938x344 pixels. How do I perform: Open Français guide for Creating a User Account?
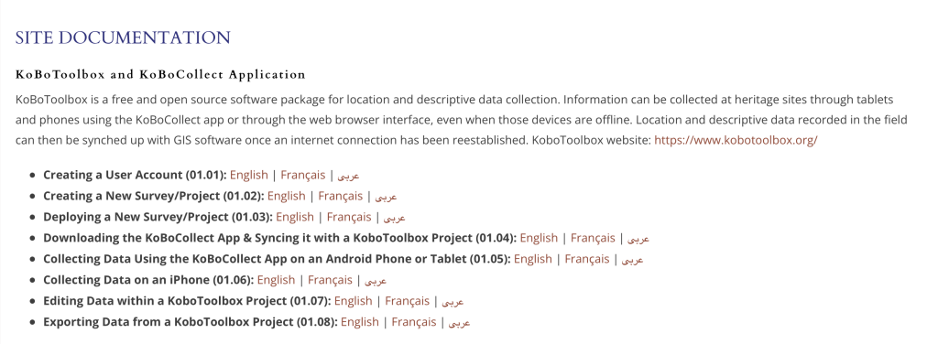pyautogui.click(x=302, y=175)
